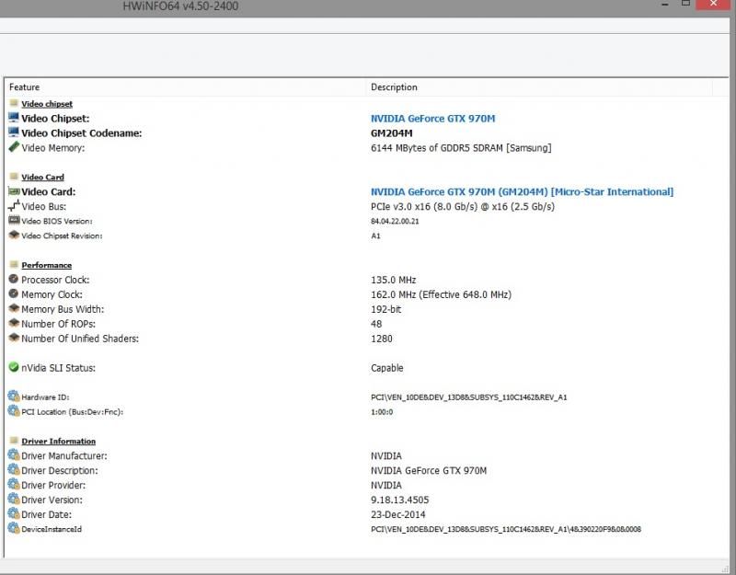This screenshot has width=736, height=575.
Task: Click the green check icon for nVidia SLI Status
Action: click(14, 367)
